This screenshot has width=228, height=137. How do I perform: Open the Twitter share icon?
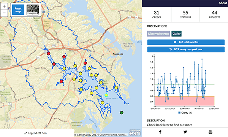click(x=185, y=132)
